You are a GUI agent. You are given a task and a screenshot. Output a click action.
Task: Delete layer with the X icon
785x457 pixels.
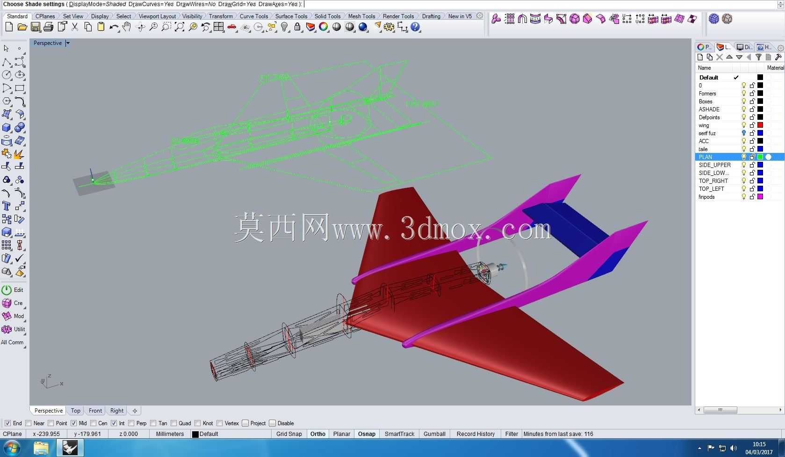pos(720,57)
